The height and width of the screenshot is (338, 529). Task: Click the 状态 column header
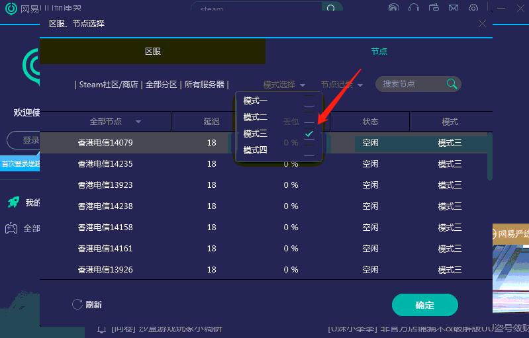pos(370,122)
